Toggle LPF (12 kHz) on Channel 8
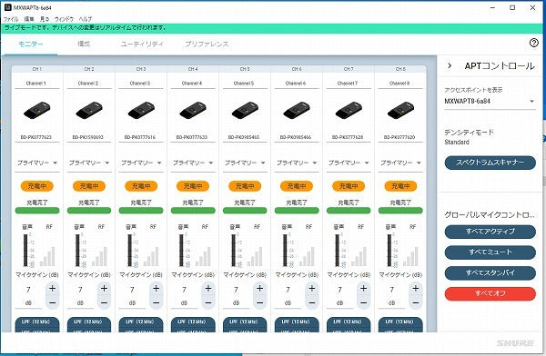The image size is (546, 356). click(400, 321)
